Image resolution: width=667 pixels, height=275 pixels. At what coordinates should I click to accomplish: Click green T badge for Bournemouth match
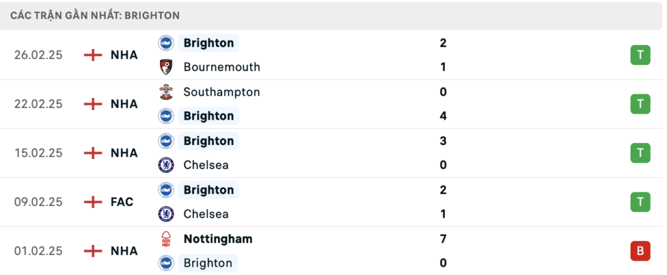(640, 55)
